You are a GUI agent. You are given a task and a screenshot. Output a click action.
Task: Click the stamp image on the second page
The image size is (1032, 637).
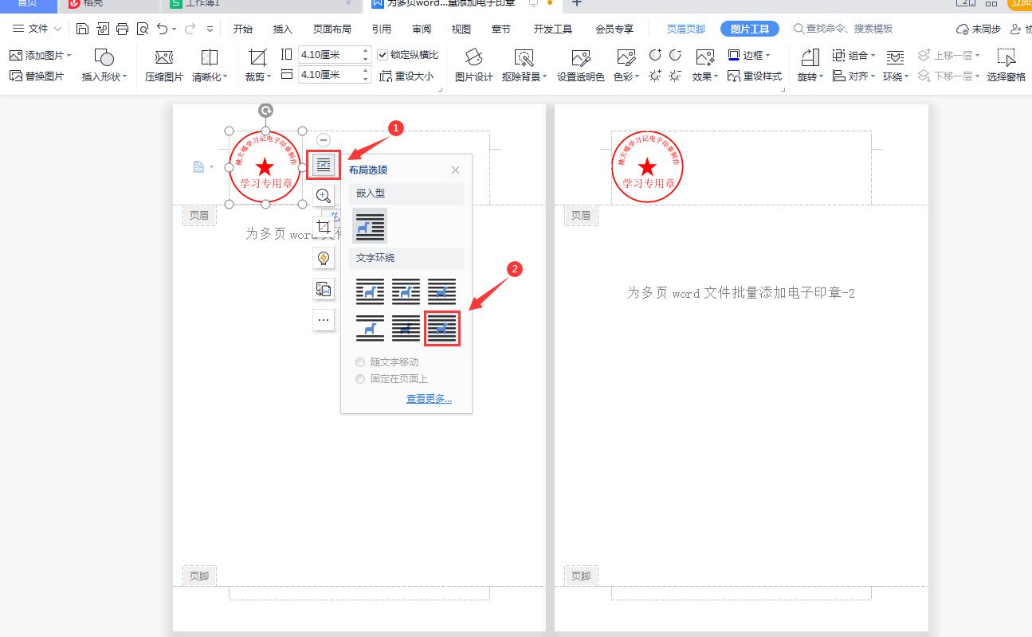648,167
